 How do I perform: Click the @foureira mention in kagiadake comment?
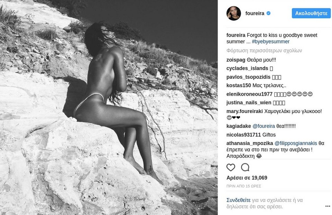pos(264,126)
